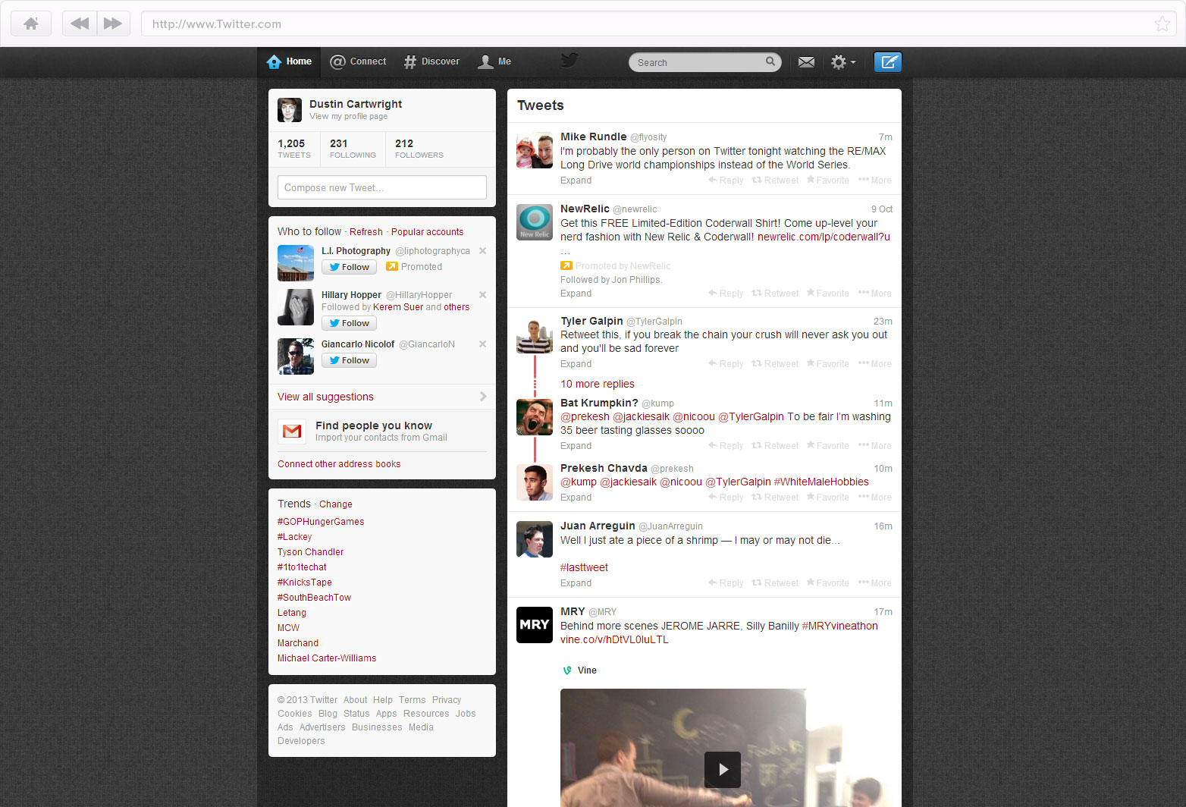View the 212 Followers count
The height and width of the screenshot is (807, 1186).
coord(419,148)
